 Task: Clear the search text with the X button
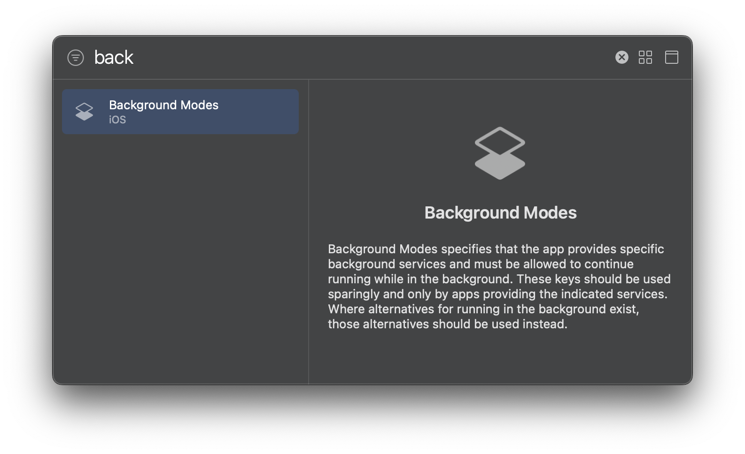coord(621,57)
